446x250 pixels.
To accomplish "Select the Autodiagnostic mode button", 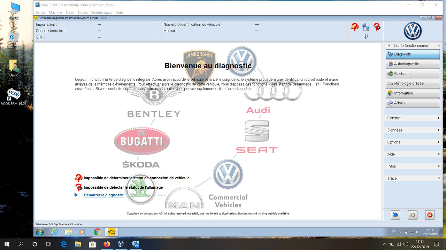I will [413, 64].
